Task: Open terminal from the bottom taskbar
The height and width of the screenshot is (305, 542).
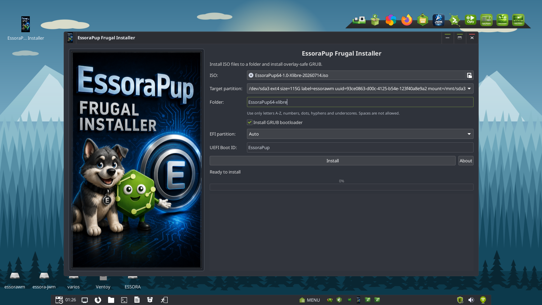Action: [124, 300]
